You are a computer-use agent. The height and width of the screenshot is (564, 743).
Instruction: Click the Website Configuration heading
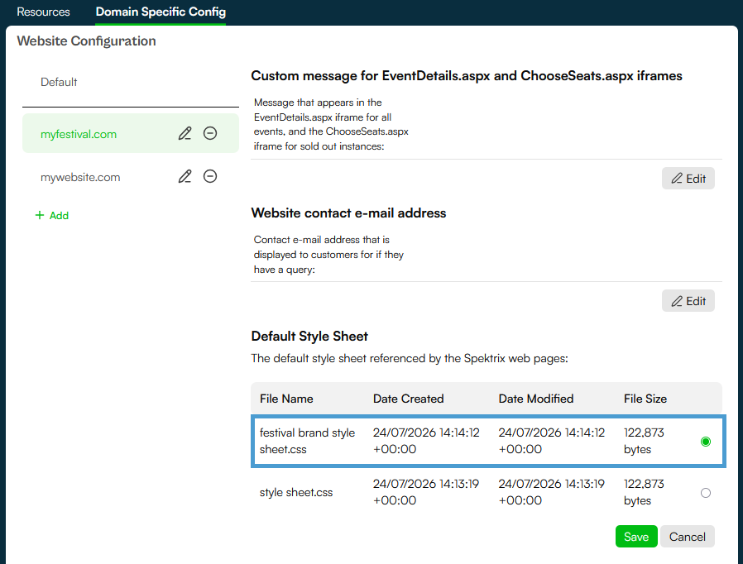(x=86, y=41)
